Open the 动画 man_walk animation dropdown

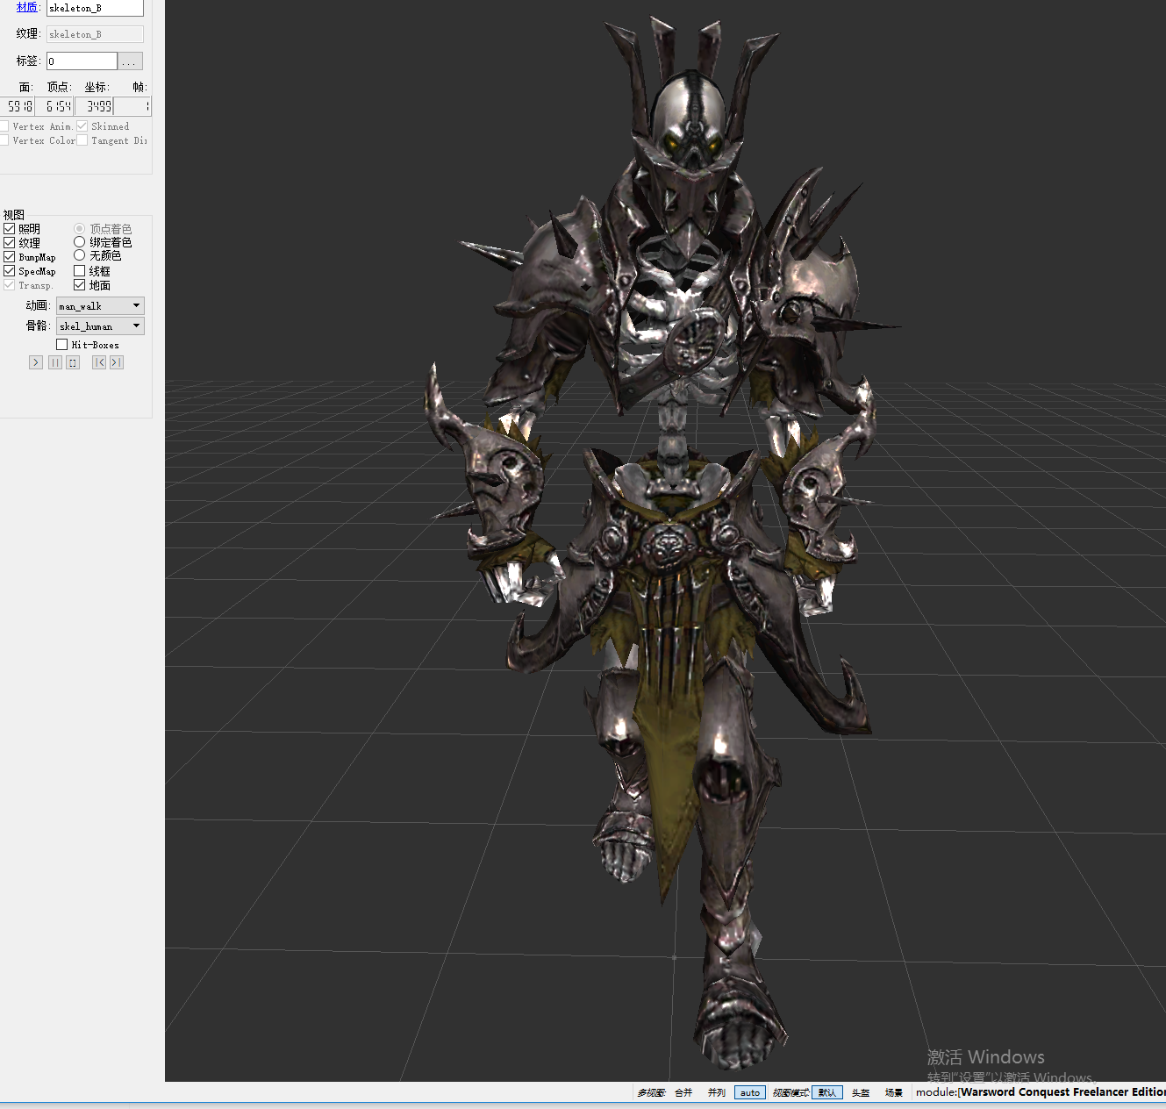[100, 305]
